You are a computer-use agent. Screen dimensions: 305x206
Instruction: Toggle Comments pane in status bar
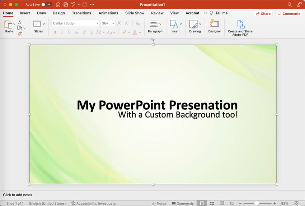click(x=183, y=203)
